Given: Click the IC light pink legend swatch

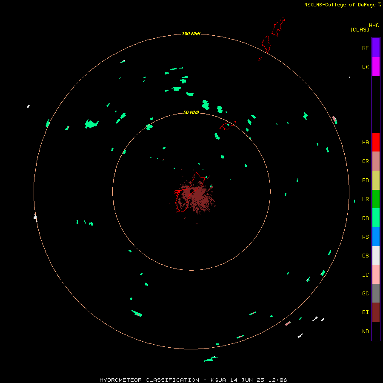Looking at the screenshot, I should click(x=376, y=274).
